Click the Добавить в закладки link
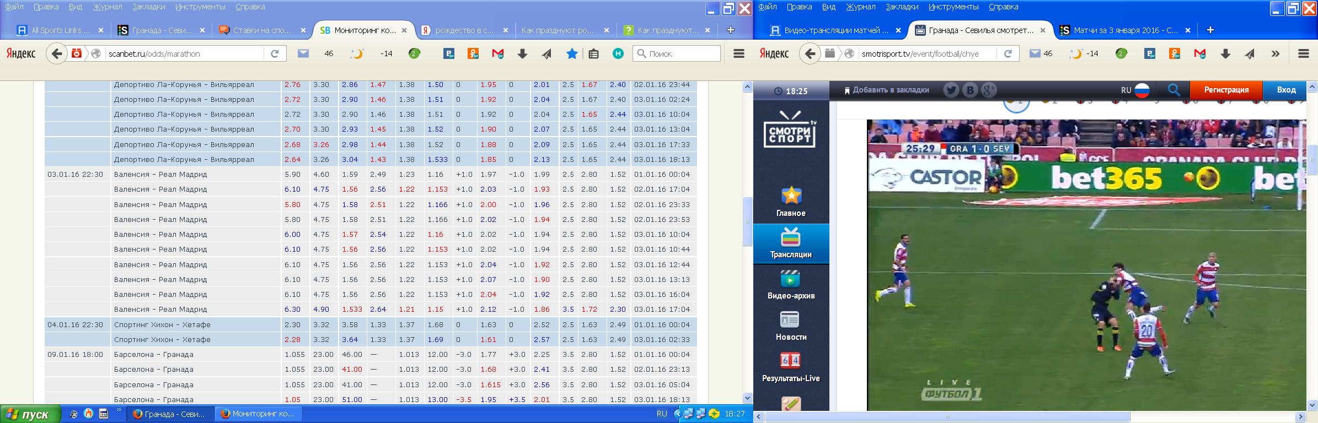 (x=887, y=90)
